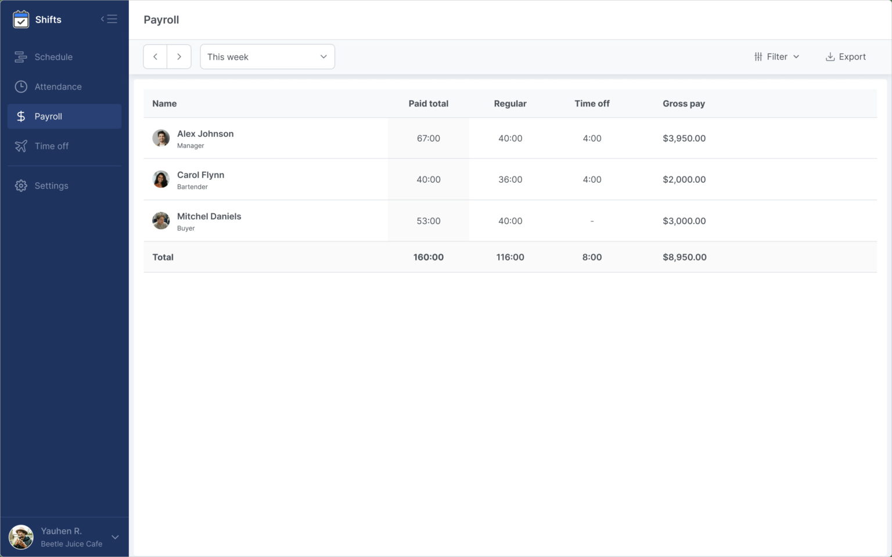Select the Schedule icon in the sidebar
The width and height of the screenshot is (892, 557).
[21, 57]
